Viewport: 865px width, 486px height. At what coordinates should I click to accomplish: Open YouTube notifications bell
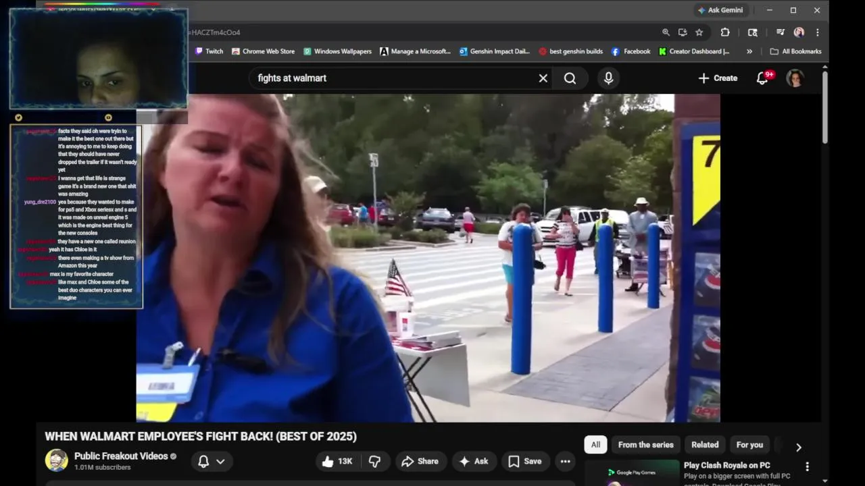click(762, 78)
